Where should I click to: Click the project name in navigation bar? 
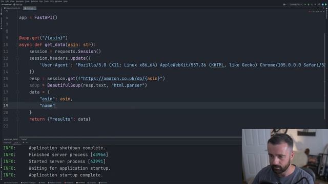point(6,5)
